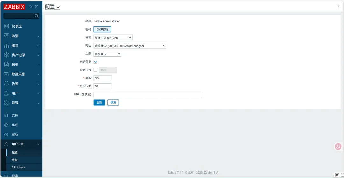Expand the 资产记录 menu chevron
The width and height of the screenshot is (344, 178).
(x=38, y=55)
